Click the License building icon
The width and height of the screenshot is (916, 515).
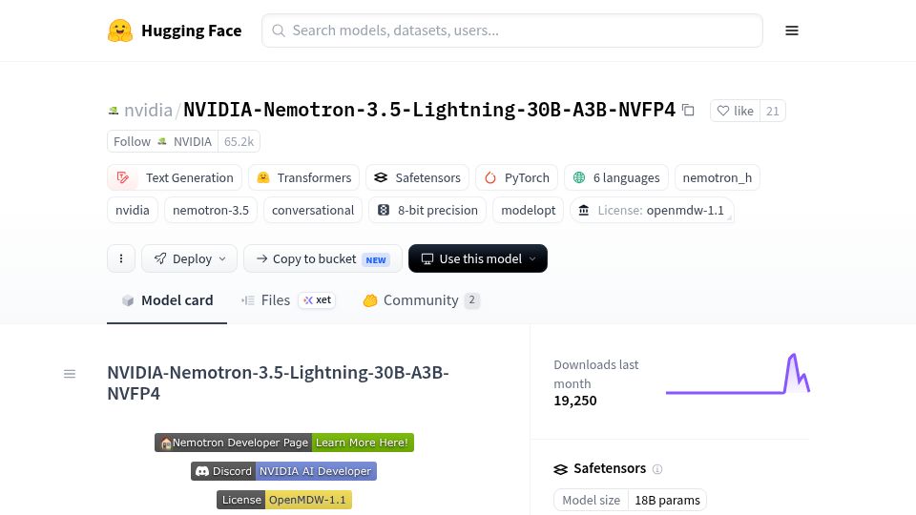pos(584,210)
